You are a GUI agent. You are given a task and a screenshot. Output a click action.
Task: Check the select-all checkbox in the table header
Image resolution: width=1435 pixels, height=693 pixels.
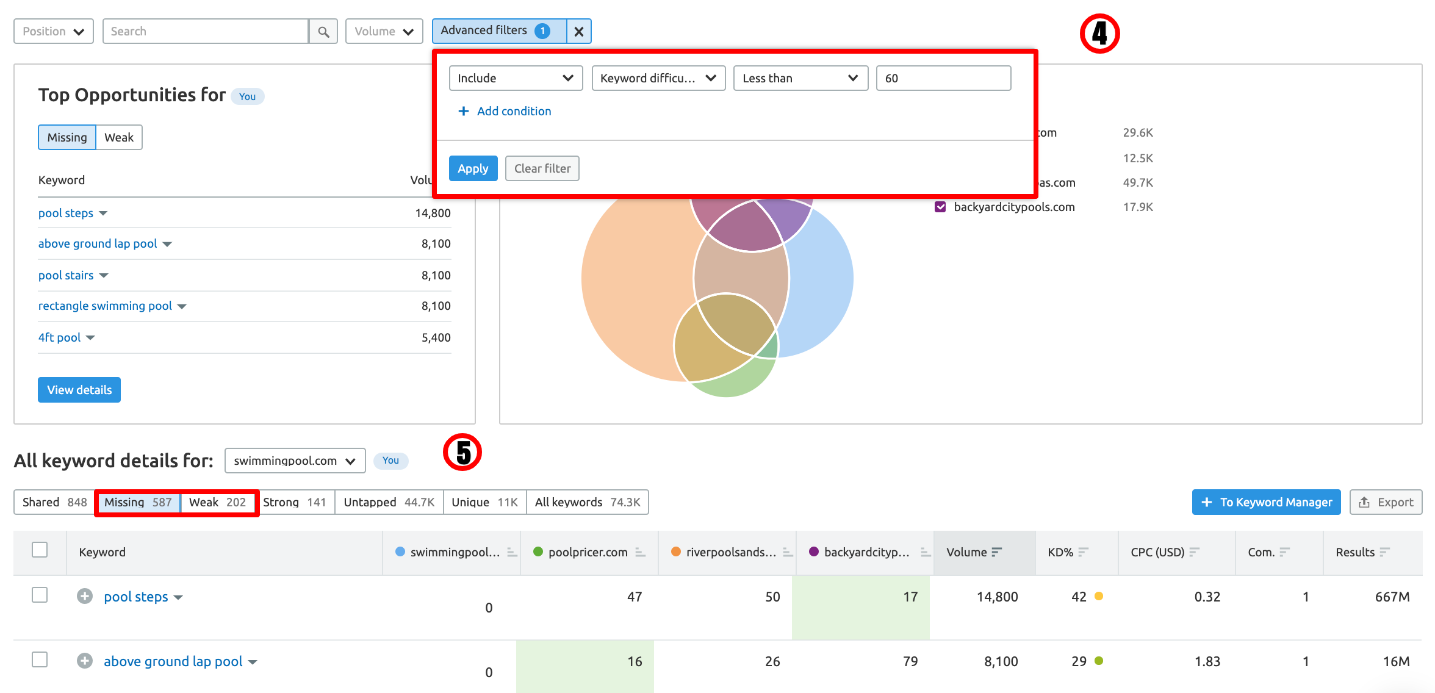[x=40, y=550]
